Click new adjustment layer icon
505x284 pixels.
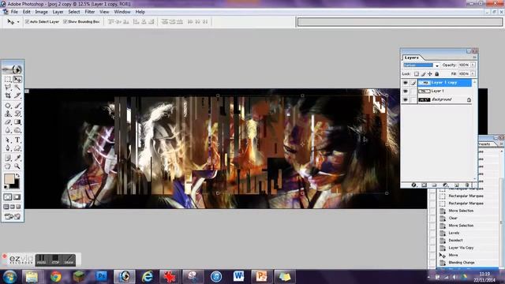tap(445, 185)
